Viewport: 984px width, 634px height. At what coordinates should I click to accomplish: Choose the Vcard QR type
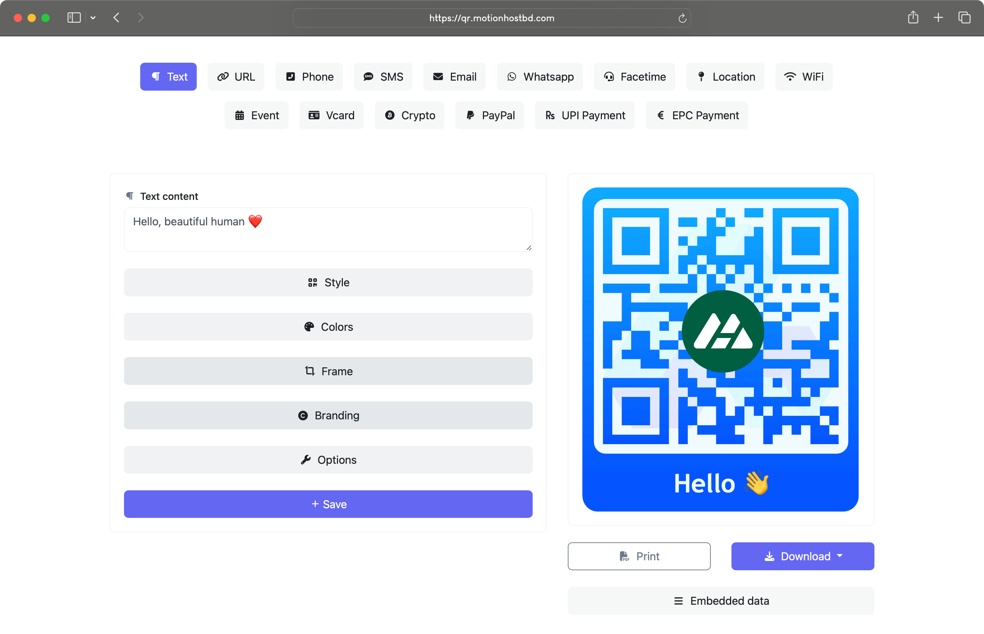pyautogui.click(x=331, y=115)
